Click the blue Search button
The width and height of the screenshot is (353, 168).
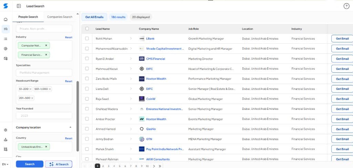(30, 164)
